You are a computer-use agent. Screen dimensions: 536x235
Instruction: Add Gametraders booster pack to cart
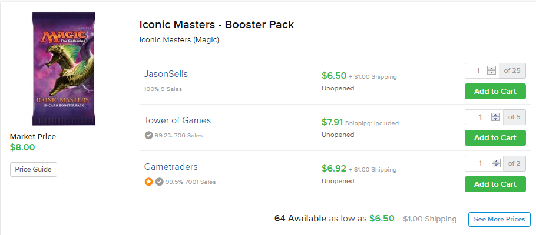pos(495,184)
